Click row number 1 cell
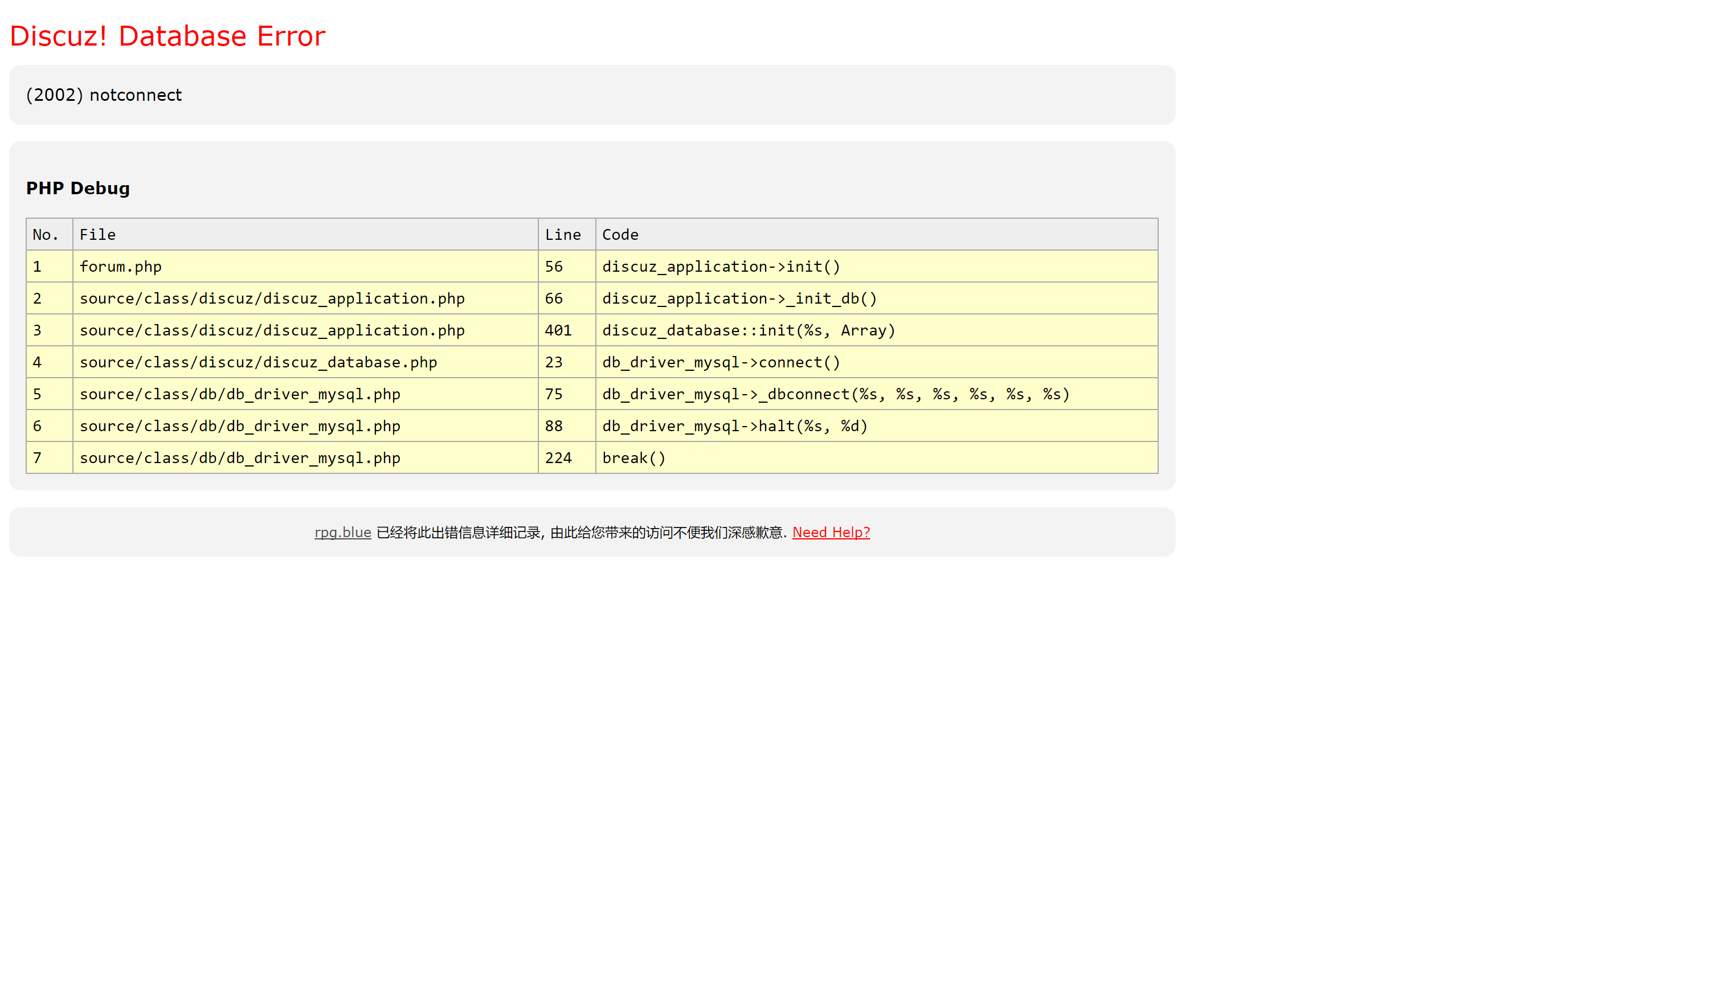Screen dimensions: 1709x990 click(50, 267)
